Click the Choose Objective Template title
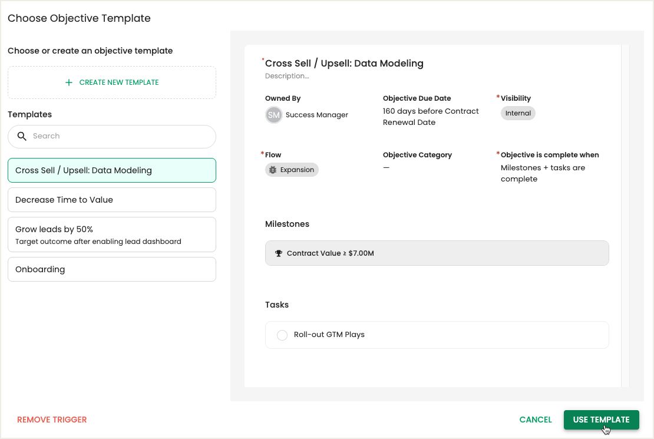654x439 pixels. coord(80,18)
